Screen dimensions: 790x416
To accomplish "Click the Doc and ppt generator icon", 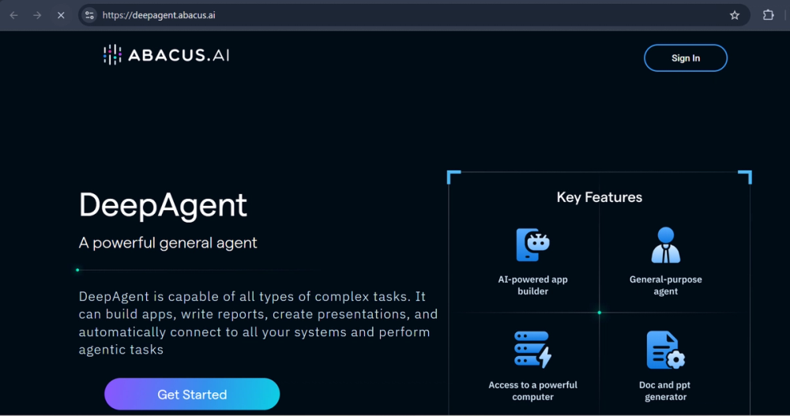I will click(665, 350).
